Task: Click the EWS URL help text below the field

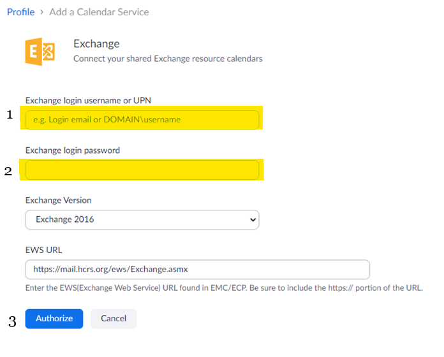Action: 223,288
